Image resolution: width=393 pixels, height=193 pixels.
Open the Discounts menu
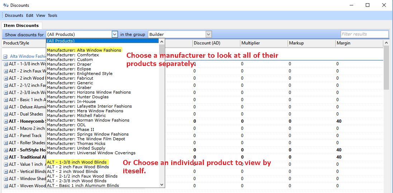14,15
